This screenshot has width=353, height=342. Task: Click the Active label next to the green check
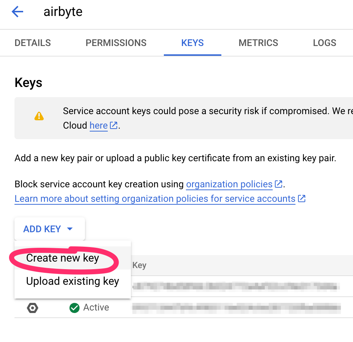tap(96, 307)
